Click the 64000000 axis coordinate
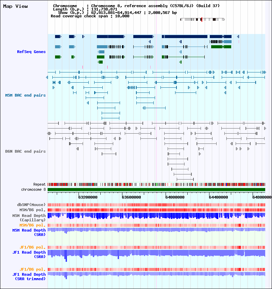This screenshot has height=289, width=272. point(175,197)
